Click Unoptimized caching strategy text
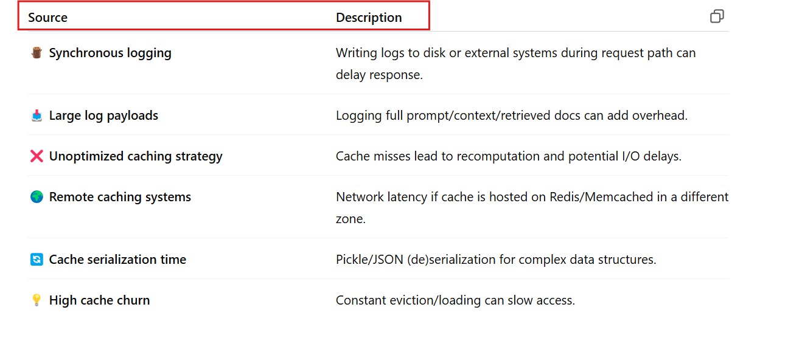 click(136, 156)
